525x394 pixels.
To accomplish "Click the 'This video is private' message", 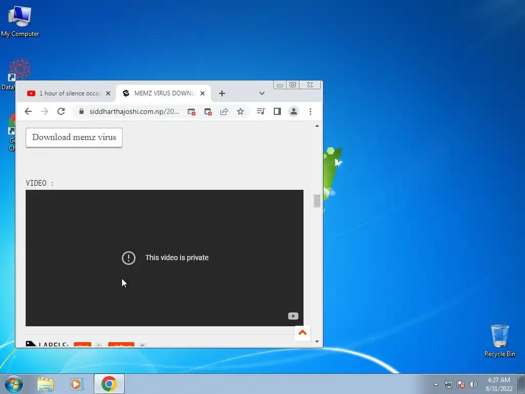I will [x=177, y=258].
